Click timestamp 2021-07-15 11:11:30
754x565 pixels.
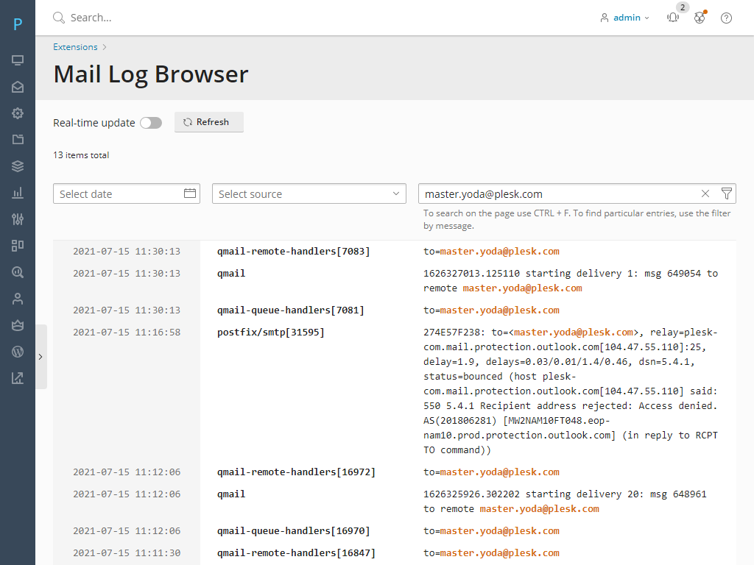pyautogui.click(x=127, y=553)
